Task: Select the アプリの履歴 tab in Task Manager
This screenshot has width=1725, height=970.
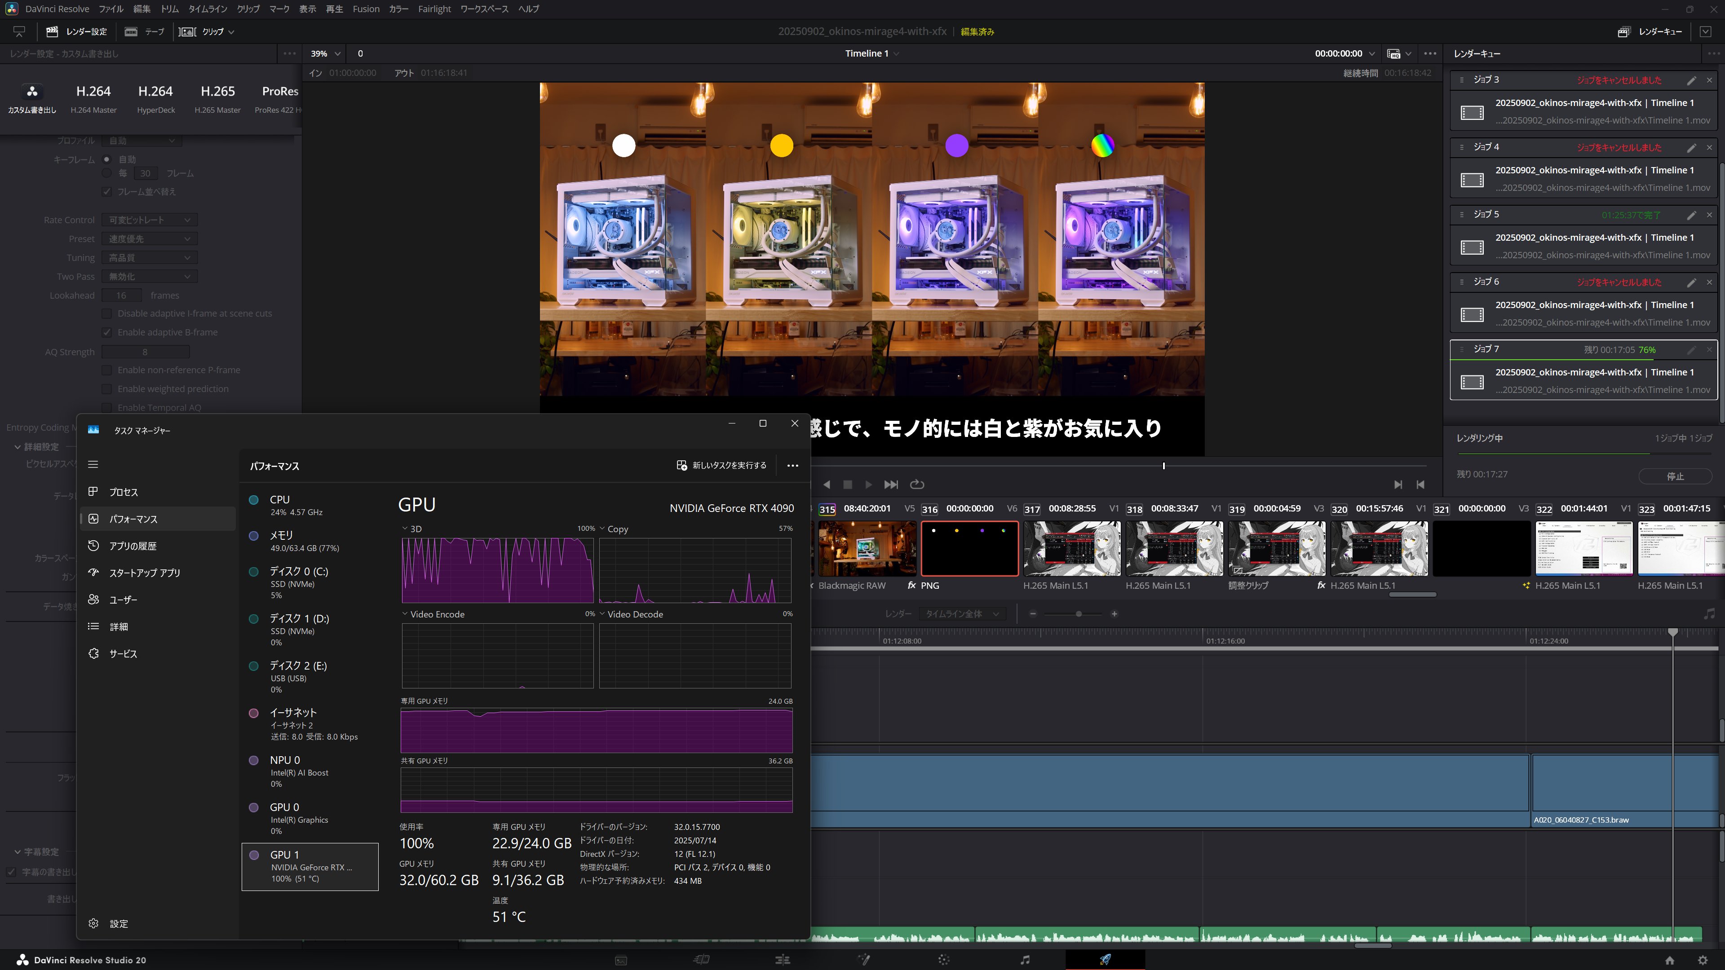Action: point(133,546)
